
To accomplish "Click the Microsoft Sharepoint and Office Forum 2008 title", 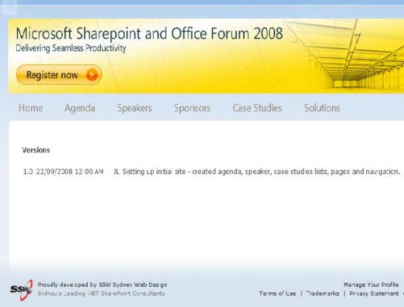I will click(150, 34).
